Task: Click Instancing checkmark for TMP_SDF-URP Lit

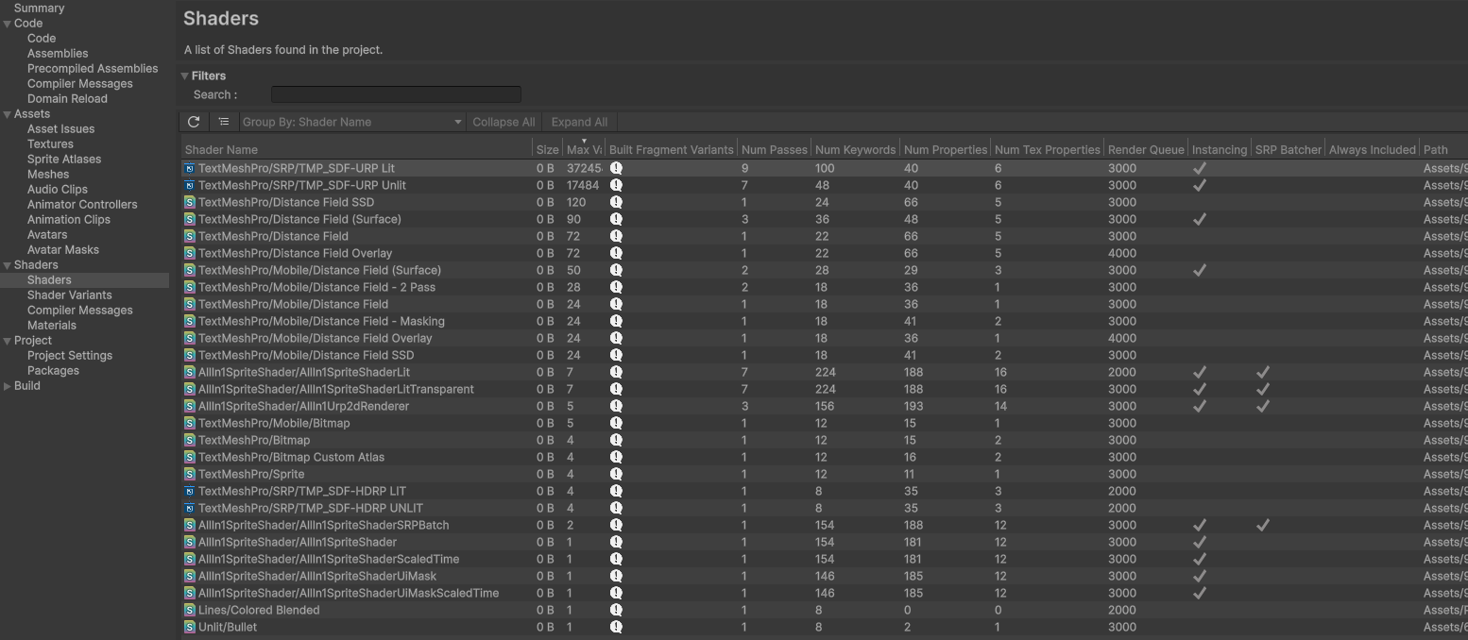Action: pos(1200,168)
